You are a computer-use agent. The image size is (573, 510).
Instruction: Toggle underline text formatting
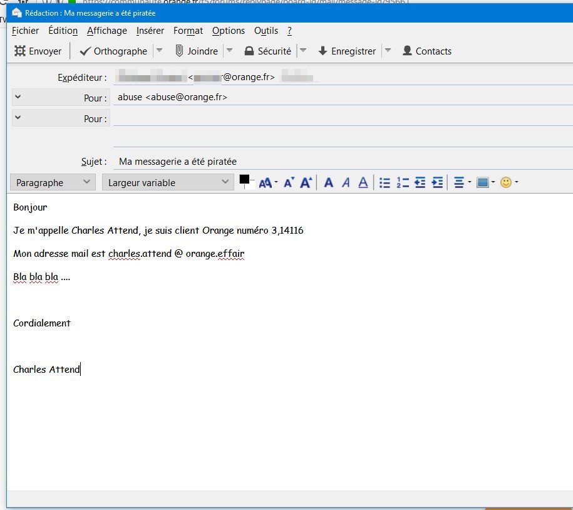coord(363,183)
